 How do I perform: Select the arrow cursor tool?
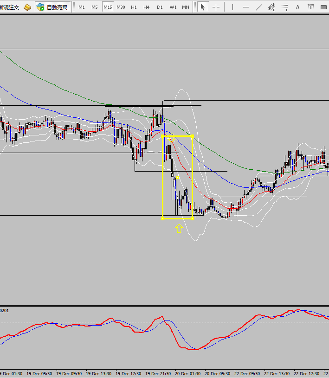[x=202, y=7]
